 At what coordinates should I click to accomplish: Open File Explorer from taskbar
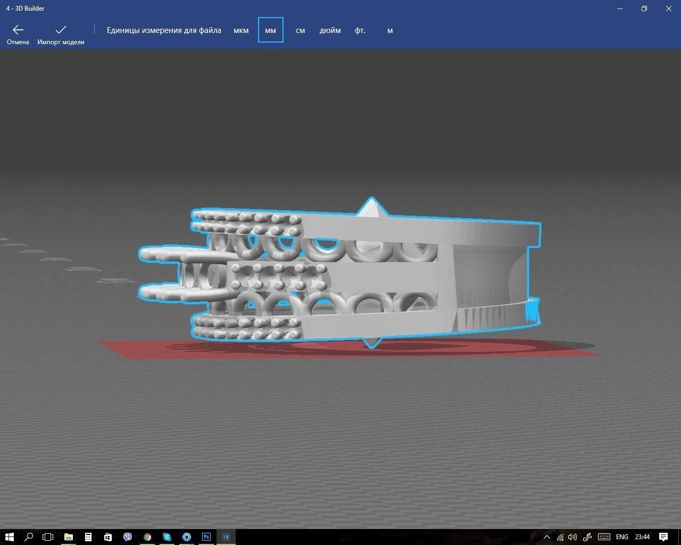tap(68, 536)
